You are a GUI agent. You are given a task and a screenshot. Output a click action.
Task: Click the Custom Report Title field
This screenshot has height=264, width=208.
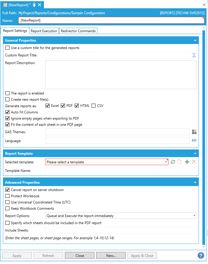[117, 55]
